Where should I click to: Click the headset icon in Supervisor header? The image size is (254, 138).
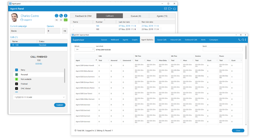tap(243, 40)
